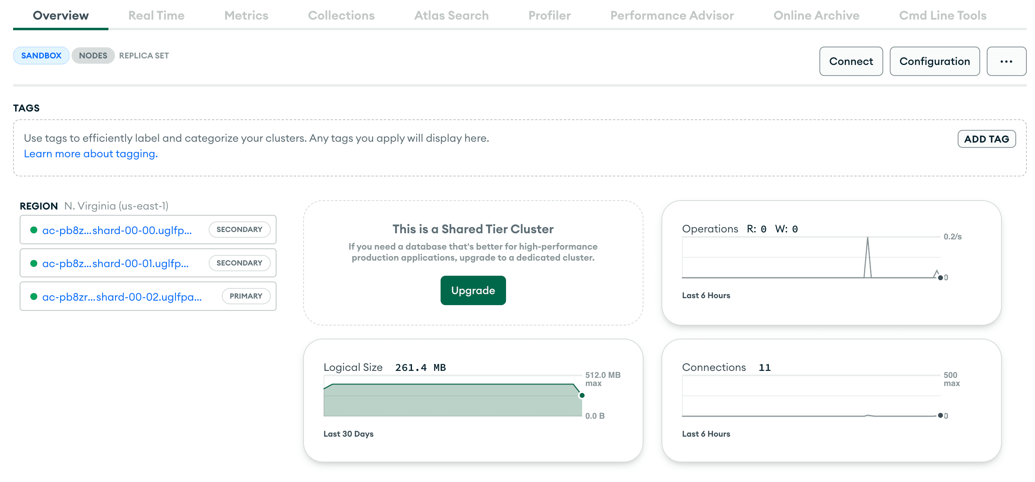Click the green Upgrade button
Image resolution: width=1035 pixels, height=482 pixels.
coord(473,290)
